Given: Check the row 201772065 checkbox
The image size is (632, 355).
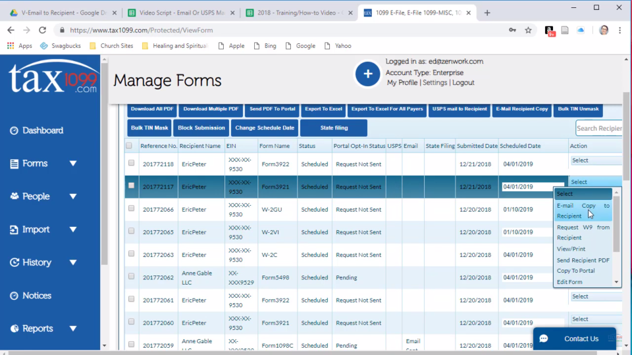Looking at the screenshot, I should (132, 231).
